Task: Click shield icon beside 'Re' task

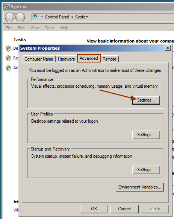Action: click(8, 58)
